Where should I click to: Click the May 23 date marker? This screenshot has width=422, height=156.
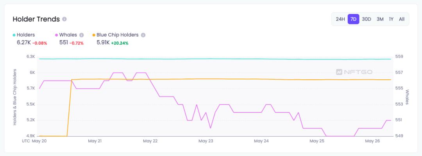pos(206,141)
